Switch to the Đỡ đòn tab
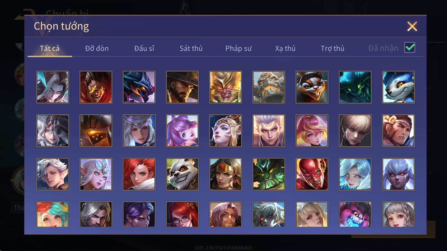Viewport: 447px width, 251px height. click(97, 49)
